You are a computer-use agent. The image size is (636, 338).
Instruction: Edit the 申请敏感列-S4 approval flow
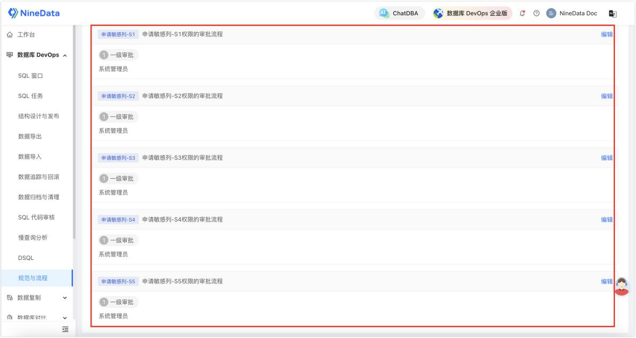(606, 220)
